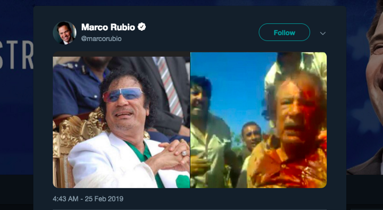Click the blue verified badge icon
The width and height of the screenshot is (383, 210).
[x=141, y=27]
